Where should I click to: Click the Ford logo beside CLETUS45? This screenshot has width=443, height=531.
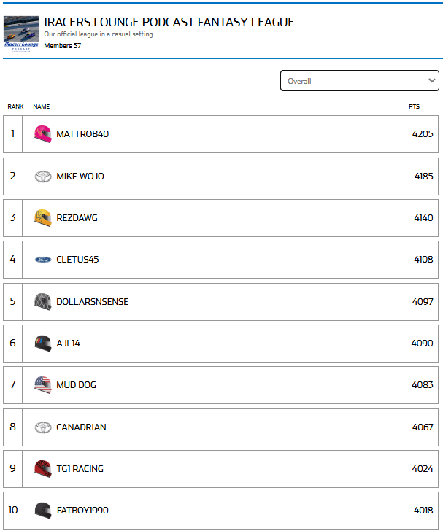pos(43,260)
